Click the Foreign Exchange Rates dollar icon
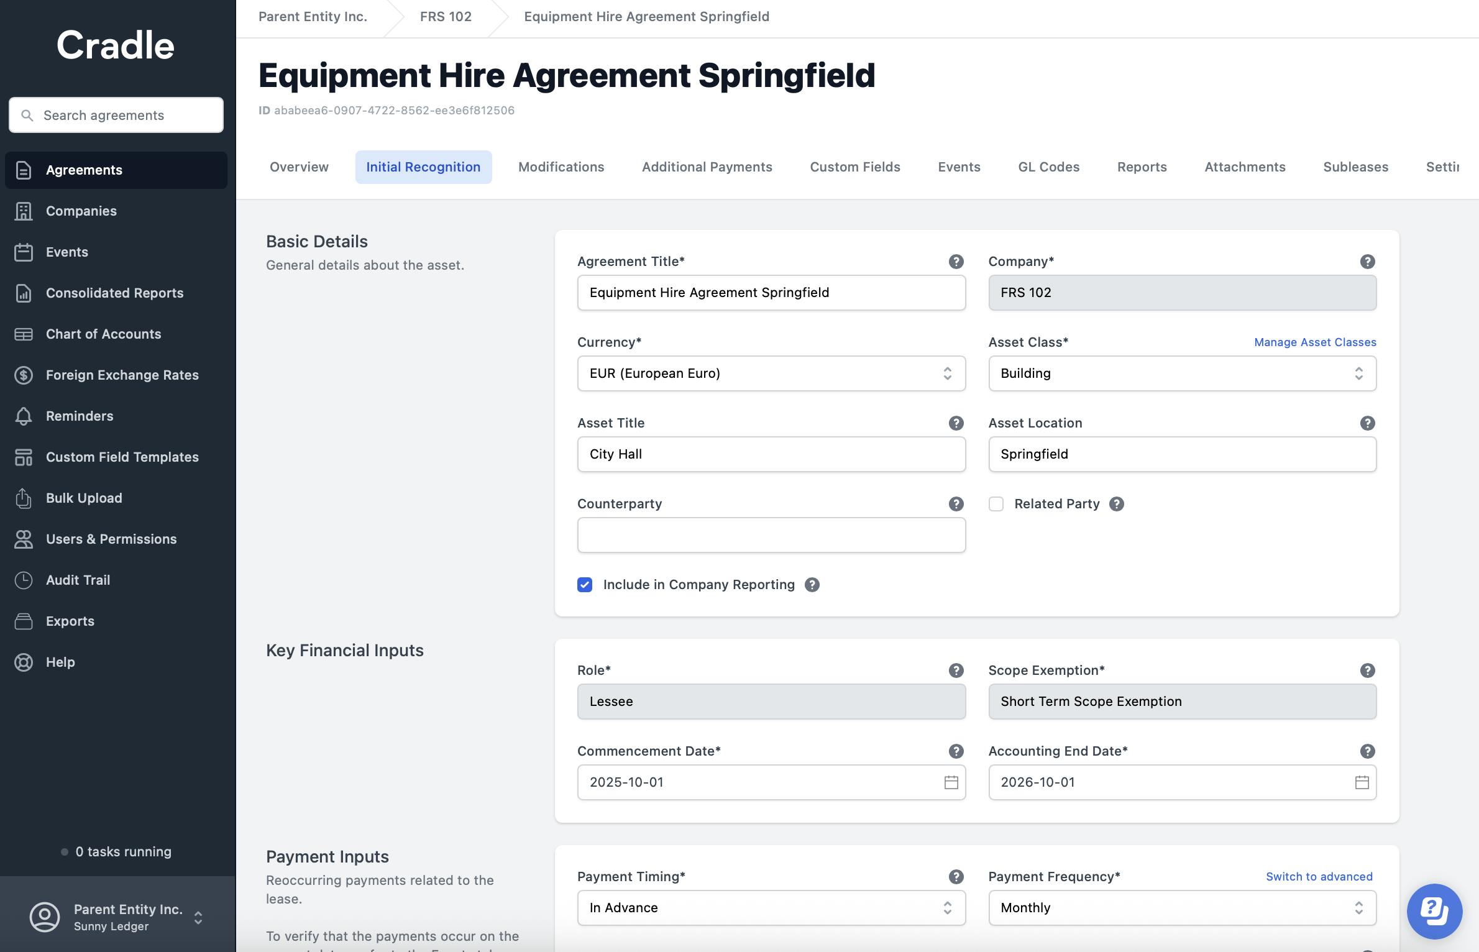The height and width of the screenshot is (952, 1479). pyautogui.click(x=24, y=375)
